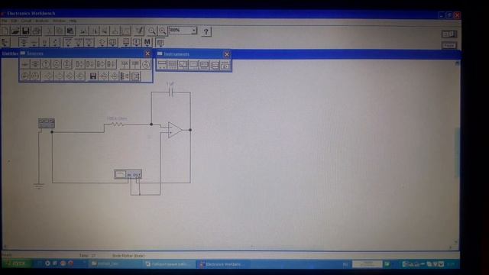Select Multimeter in Instruments palette

(162, 65)
